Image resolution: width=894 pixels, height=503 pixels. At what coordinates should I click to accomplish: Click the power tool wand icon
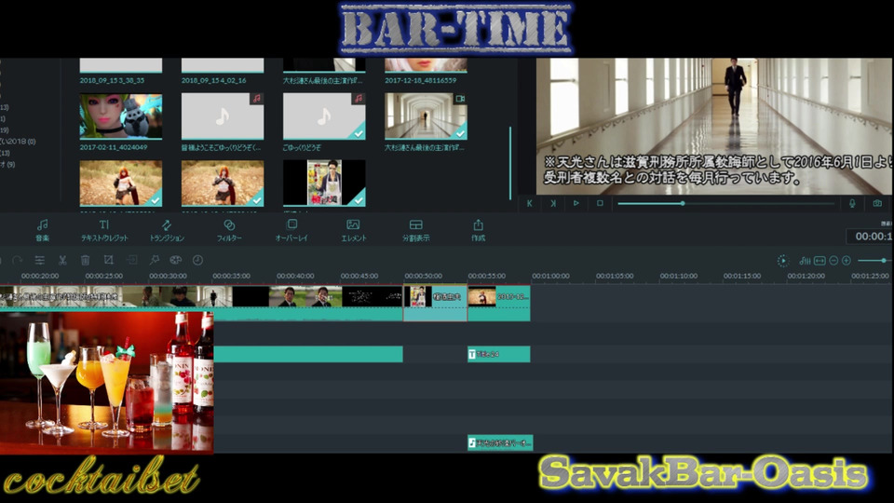pos(154,260)
